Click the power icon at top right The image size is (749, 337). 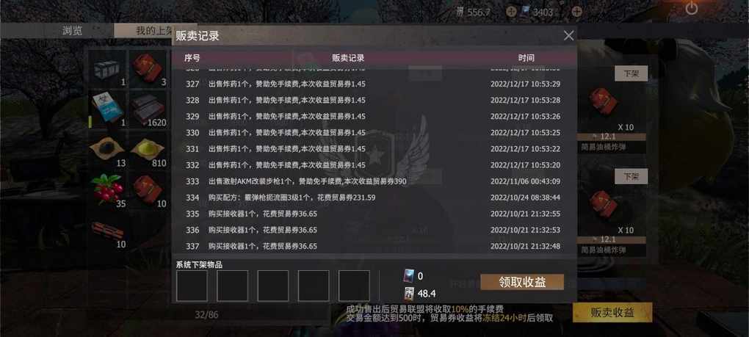(691, 8)
